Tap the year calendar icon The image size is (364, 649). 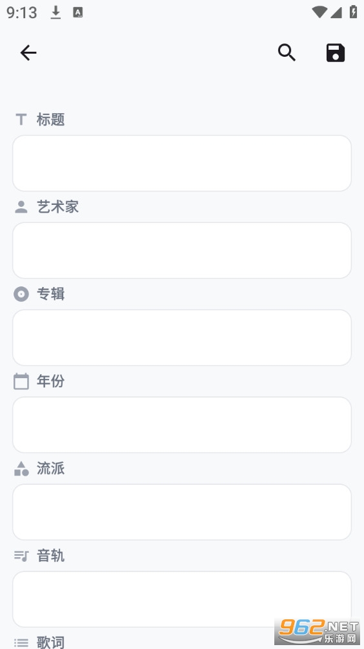point(21,381)
